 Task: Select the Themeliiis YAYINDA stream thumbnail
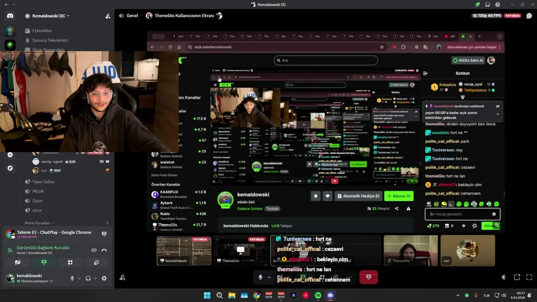(240, 250)
